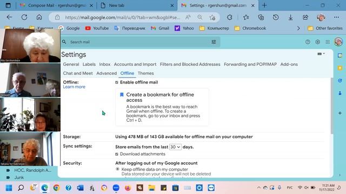346x194 pixels.
Task: Open Google Calendar side panel icon
Action: point(340,56)
